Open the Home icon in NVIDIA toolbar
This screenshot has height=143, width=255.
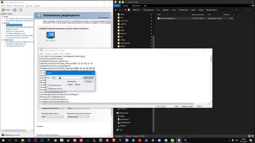21,10
